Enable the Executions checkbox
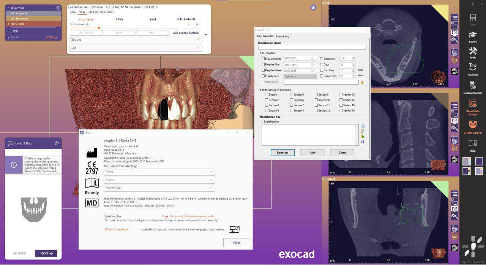 point(322,59)
